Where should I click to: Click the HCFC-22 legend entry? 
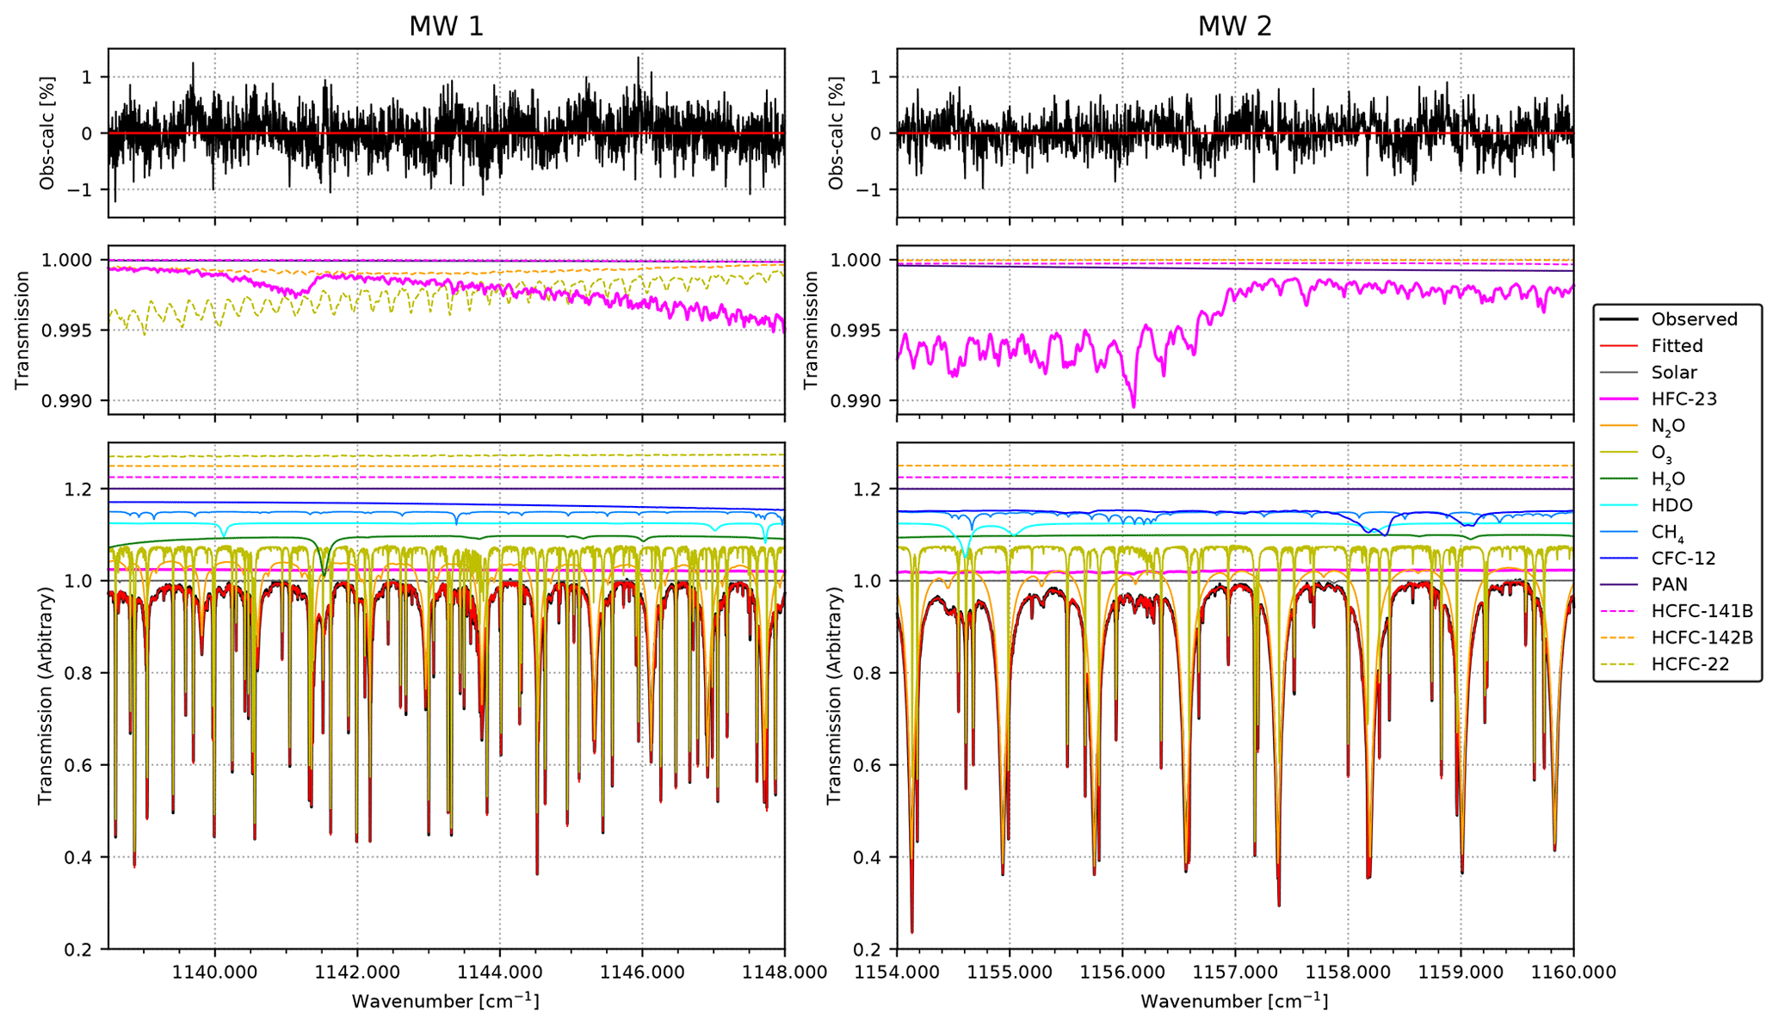click(1689, 664)
